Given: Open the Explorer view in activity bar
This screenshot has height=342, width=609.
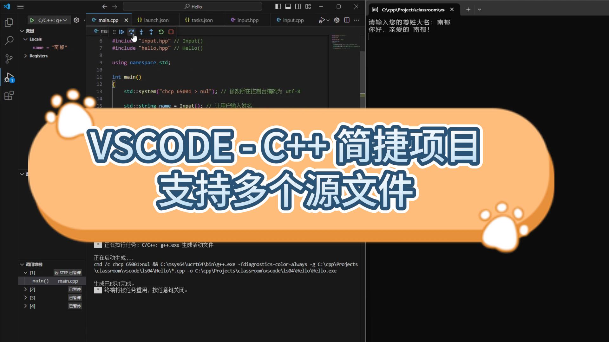Looking at the screenshot, I should pos(9,22).
